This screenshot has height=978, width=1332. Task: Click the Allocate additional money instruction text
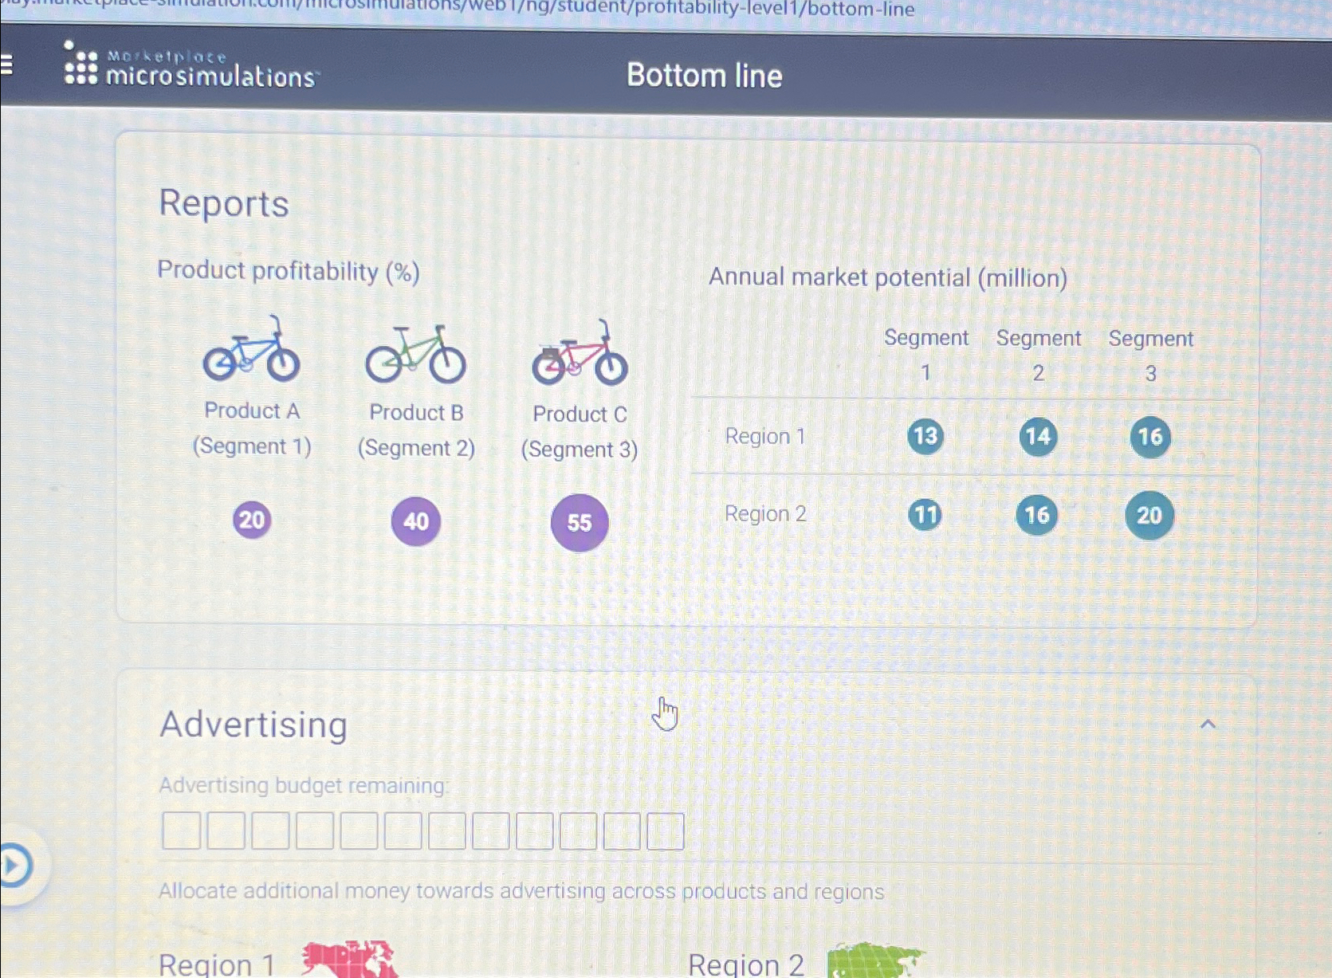521,891
